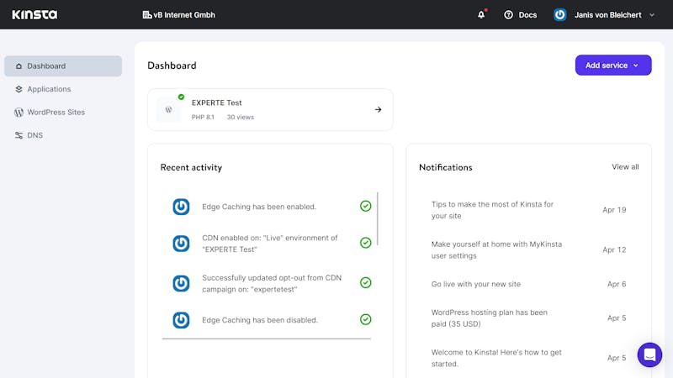The image size is (673, 378).
Task: Open 'Make yourself at home with MyKinsta' notification
Action: coord(496,249)
